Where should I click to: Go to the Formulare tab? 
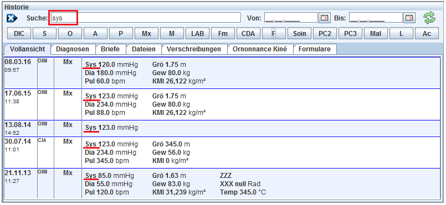point(315,49)
